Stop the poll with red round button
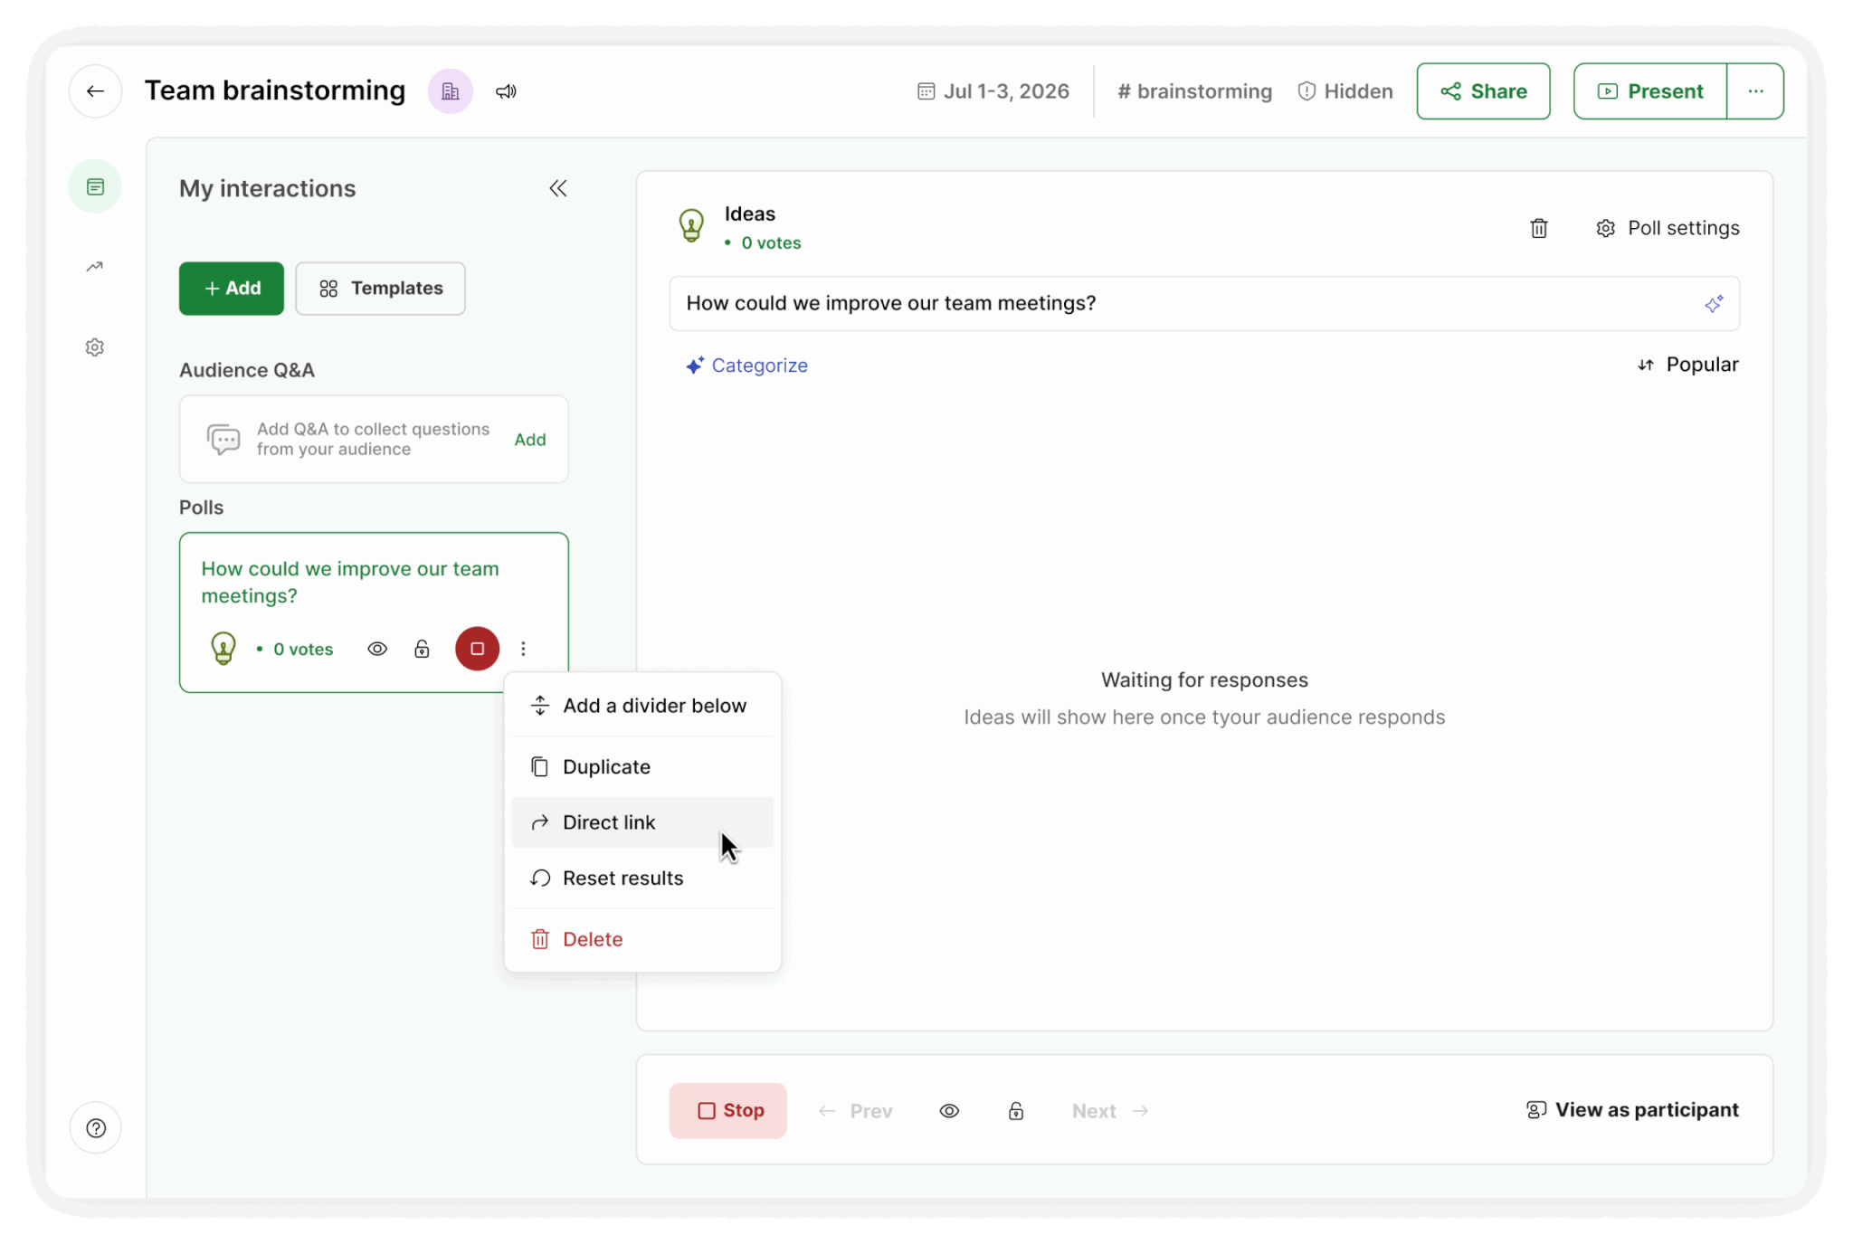The image size is (1853, 1244). (477, 649)
